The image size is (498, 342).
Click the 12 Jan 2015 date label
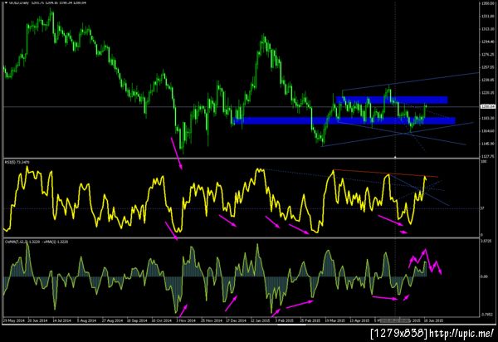click(x=261, y=320)
